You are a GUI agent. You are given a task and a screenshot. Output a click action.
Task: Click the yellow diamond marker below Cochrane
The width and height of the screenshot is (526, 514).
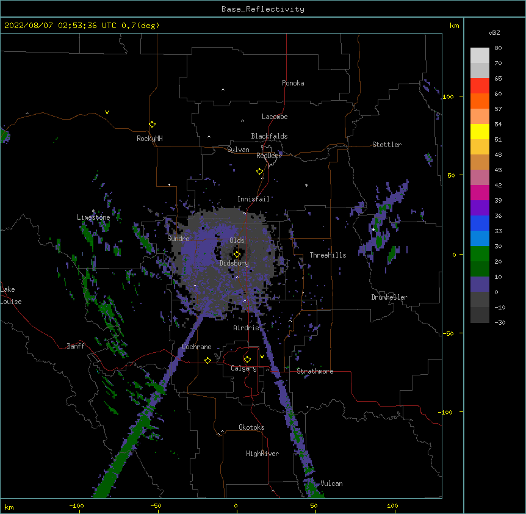207,360
